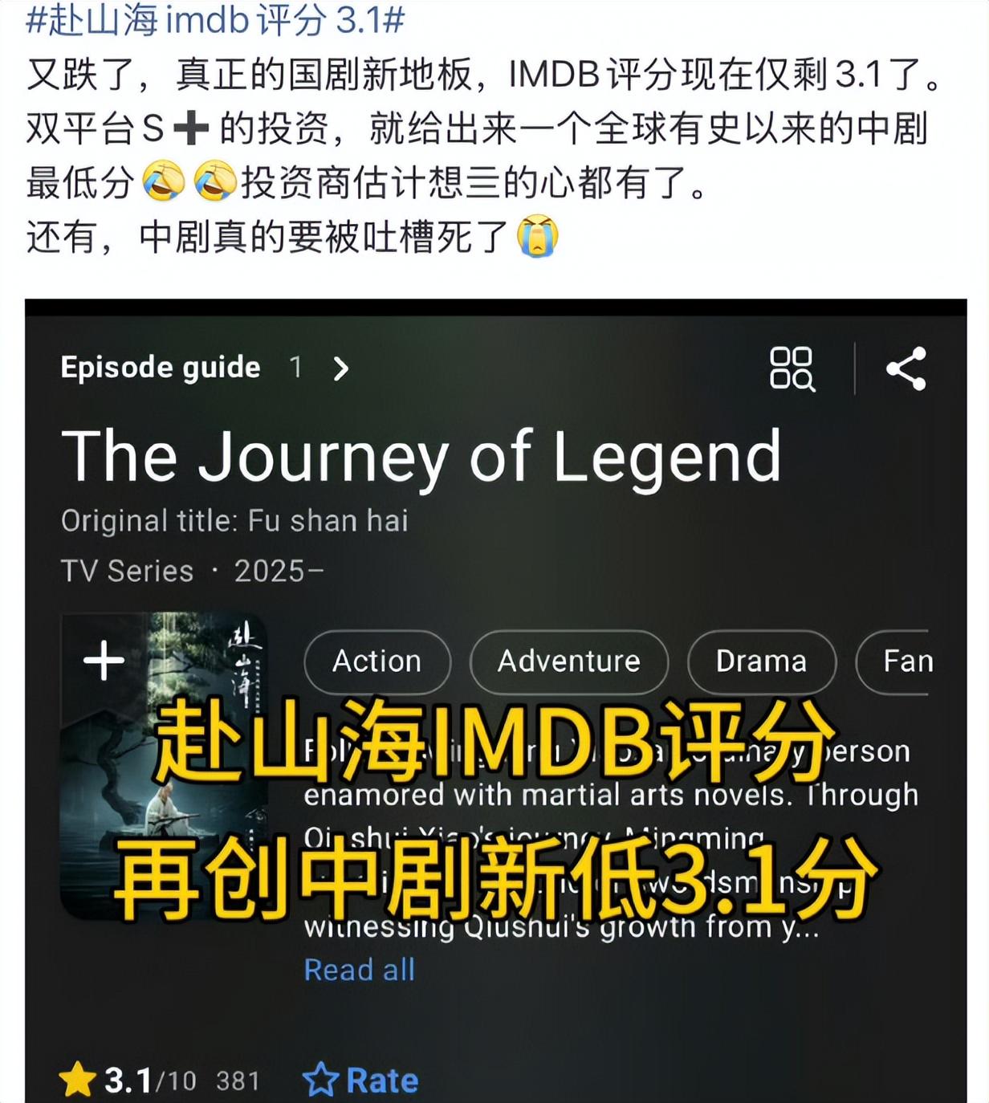989x1103 pixels.
Task: Expand the plot with Read all
Action: [360, 970]
